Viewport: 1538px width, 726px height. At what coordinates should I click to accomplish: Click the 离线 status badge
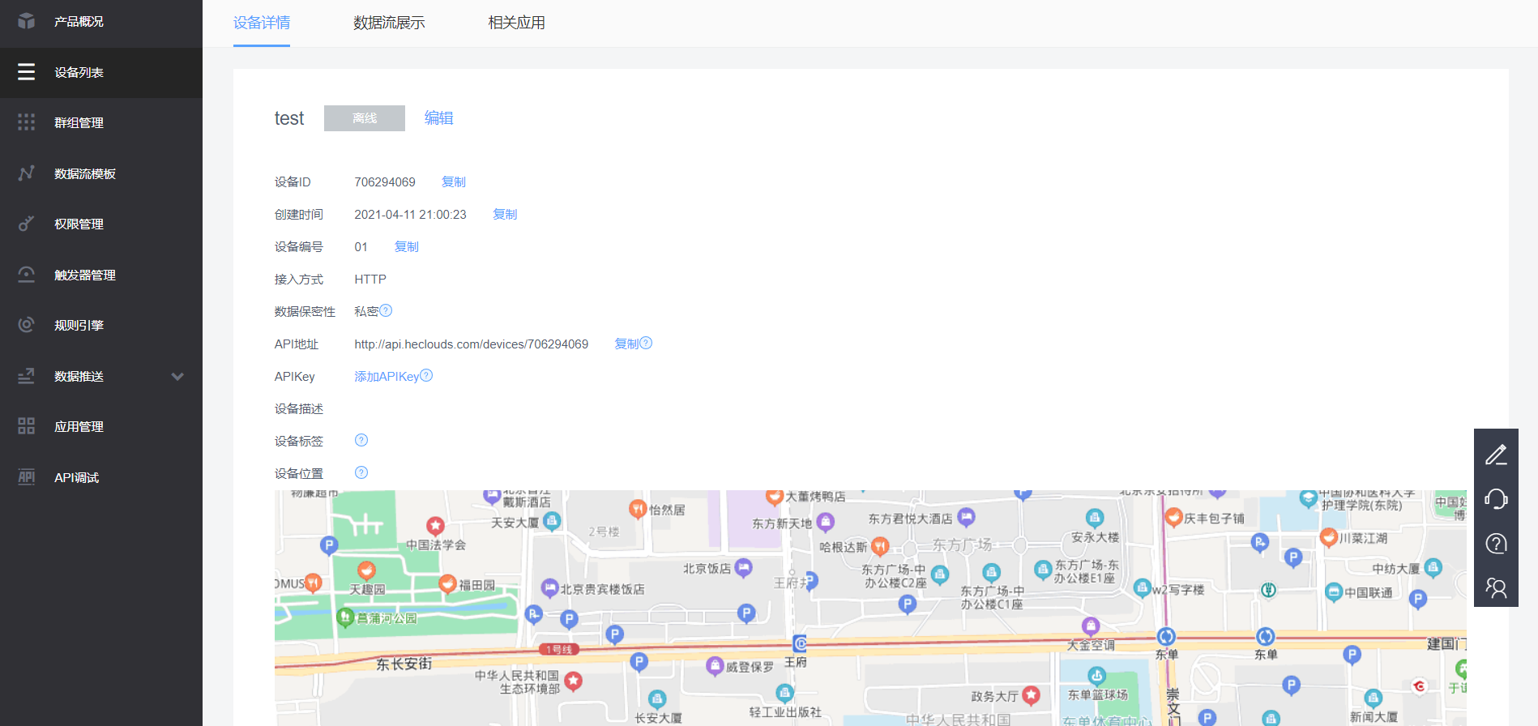pos(365,118)
